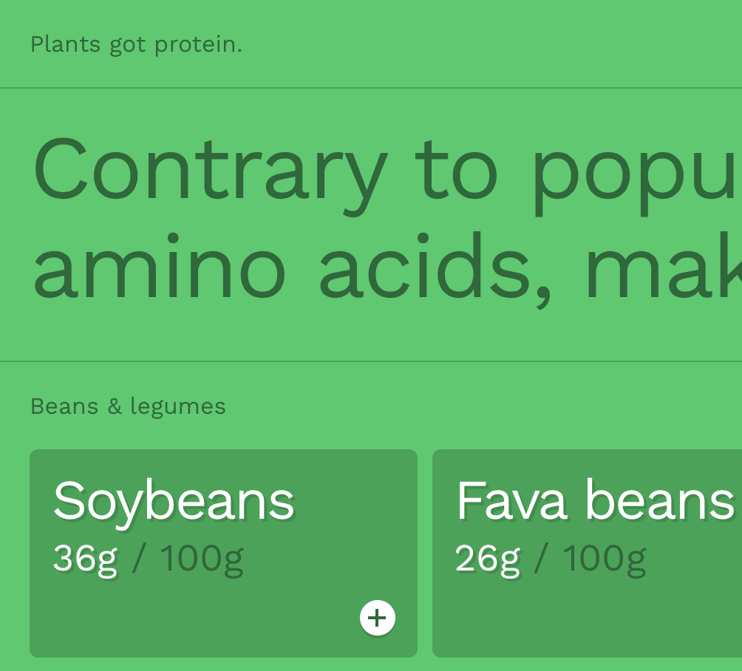Select the Beans & legumes section header
This screenshot has width=742, height=671.
(127, 406)
